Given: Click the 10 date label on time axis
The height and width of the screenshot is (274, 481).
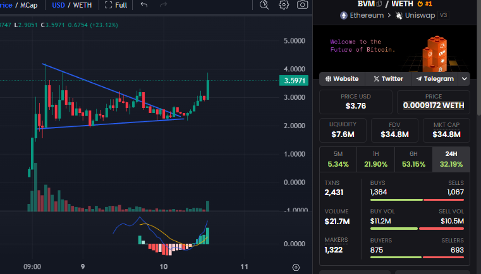Looking at the screenshot, I should pos(164,266).
